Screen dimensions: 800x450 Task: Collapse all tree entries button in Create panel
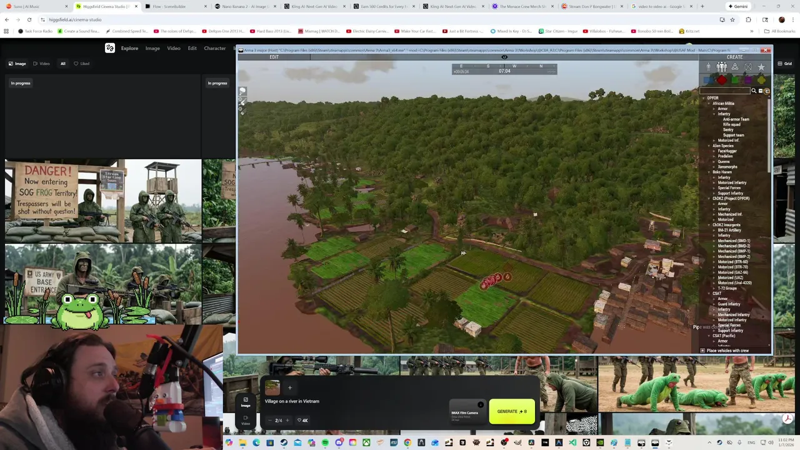coord(761,91)
